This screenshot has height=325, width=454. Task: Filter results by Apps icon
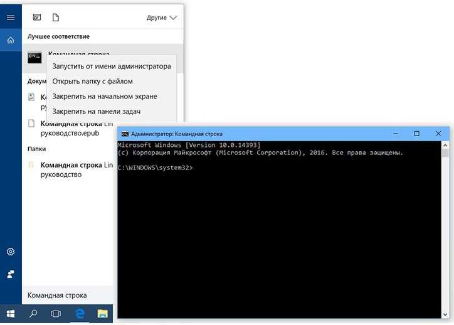click(37, 18)
